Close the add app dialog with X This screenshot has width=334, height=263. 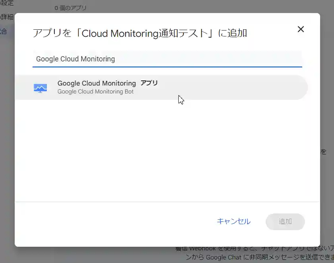coord(301,29)
